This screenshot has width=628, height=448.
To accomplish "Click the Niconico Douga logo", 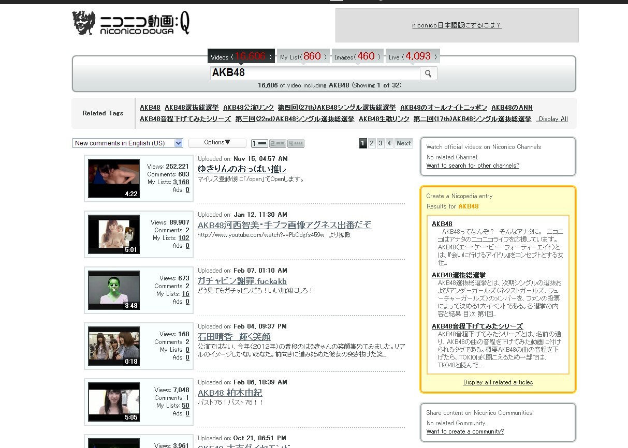I will tap(130, 23).
